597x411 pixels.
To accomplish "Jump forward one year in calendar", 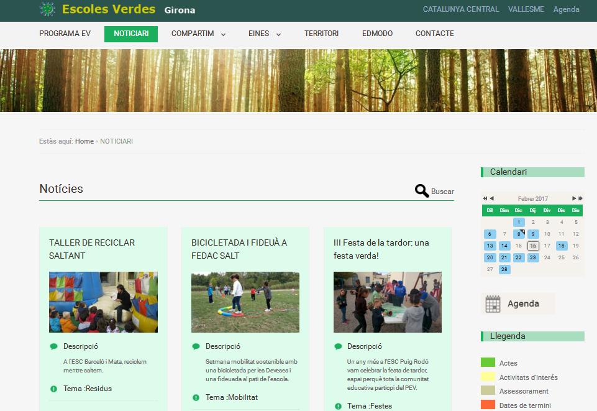I will point(581,198).
